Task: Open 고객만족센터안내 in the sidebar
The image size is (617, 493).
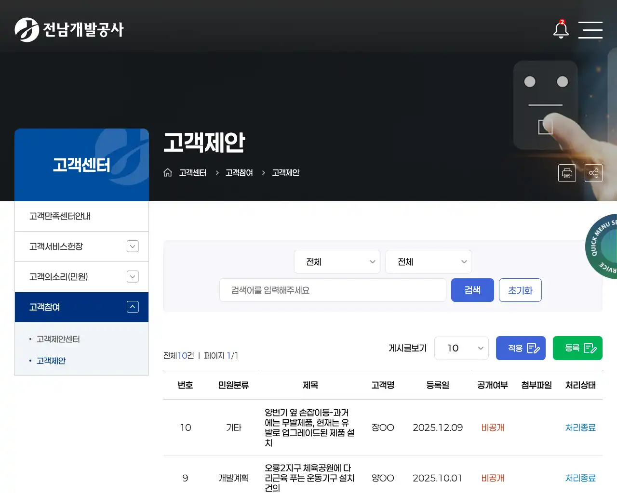Action: [x=81, y=216]
